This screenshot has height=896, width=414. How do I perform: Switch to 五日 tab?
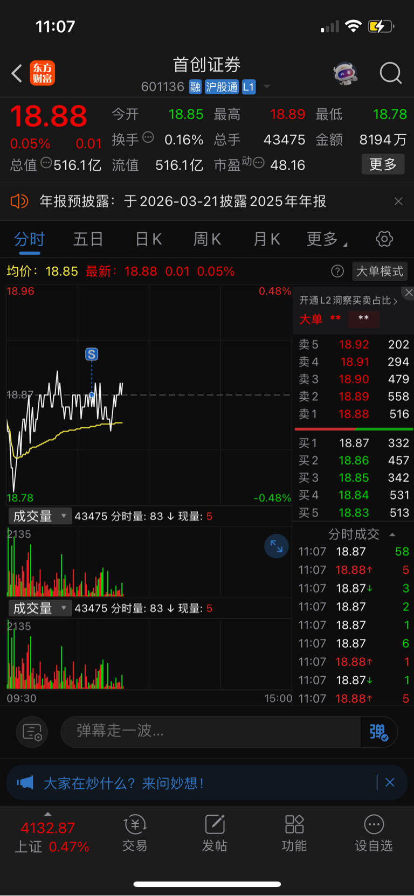[x=88, y=239]
